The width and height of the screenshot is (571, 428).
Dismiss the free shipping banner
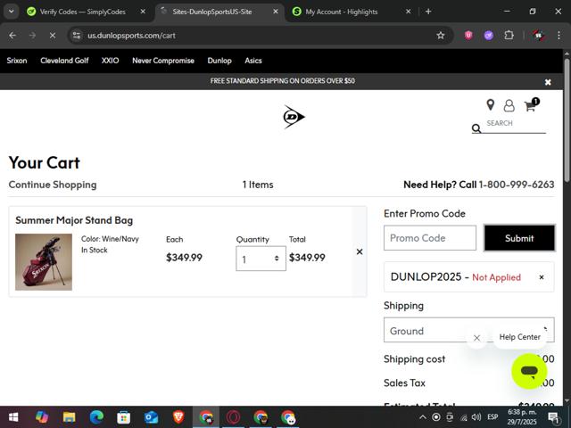click(x=548, y=82)
